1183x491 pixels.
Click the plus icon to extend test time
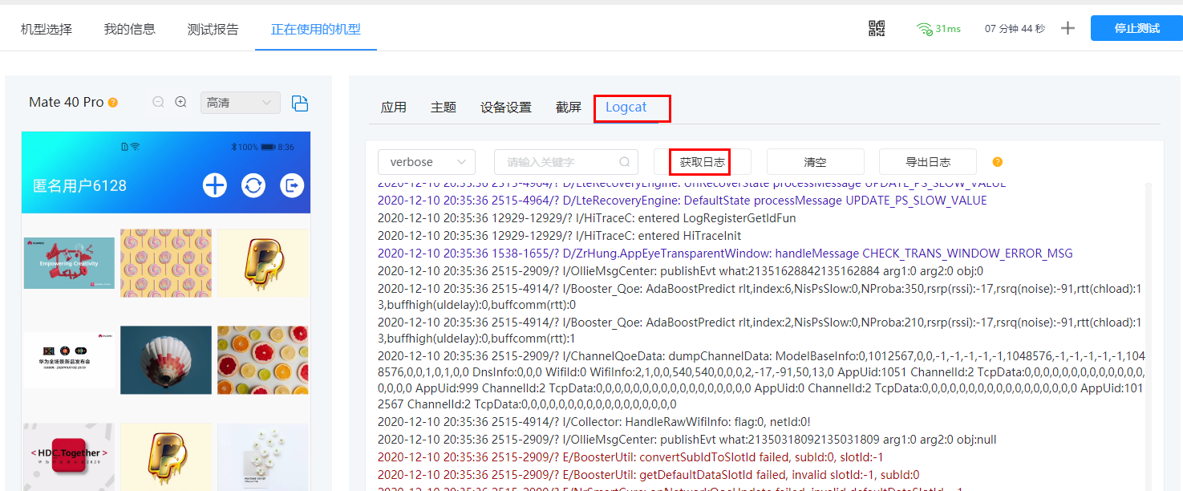coord(1068,29)
